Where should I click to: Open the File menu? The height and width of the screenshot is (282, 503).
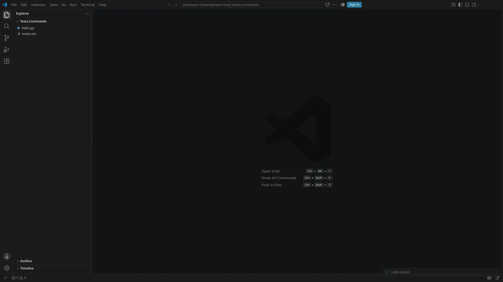[x=14, y=5]
